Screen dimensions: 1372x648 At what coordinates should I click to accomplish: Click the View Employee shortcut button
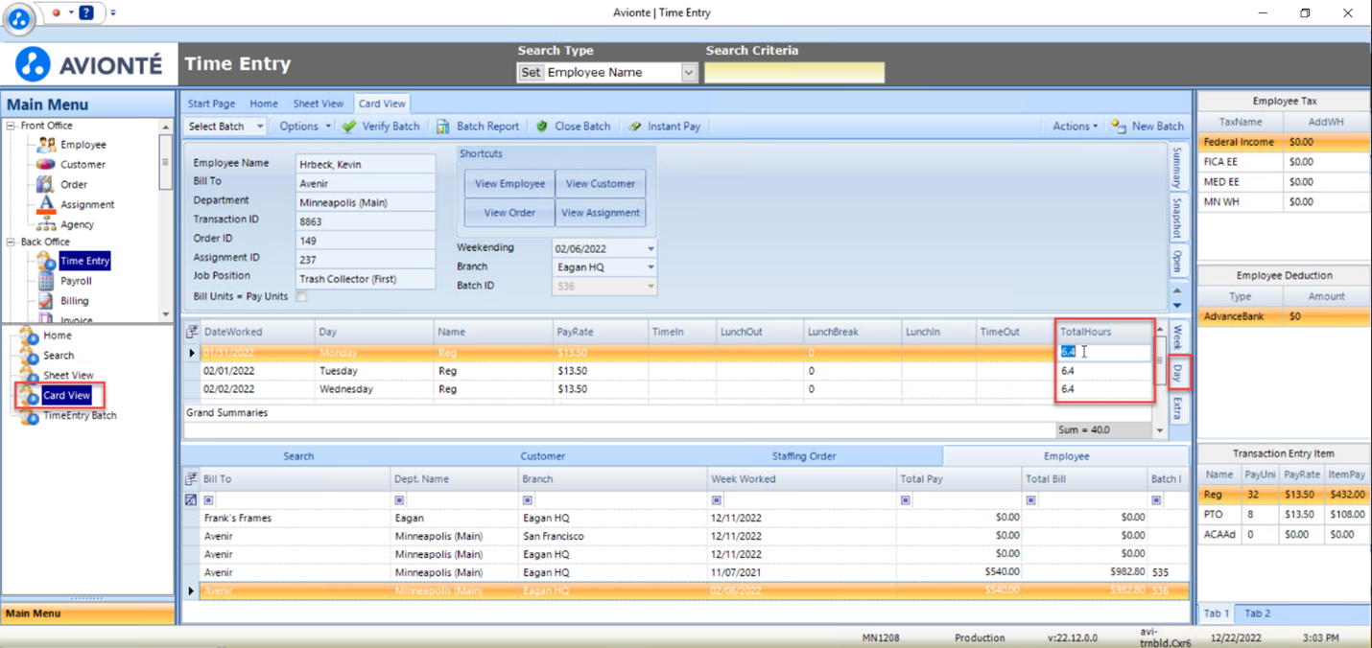[509, 184]
